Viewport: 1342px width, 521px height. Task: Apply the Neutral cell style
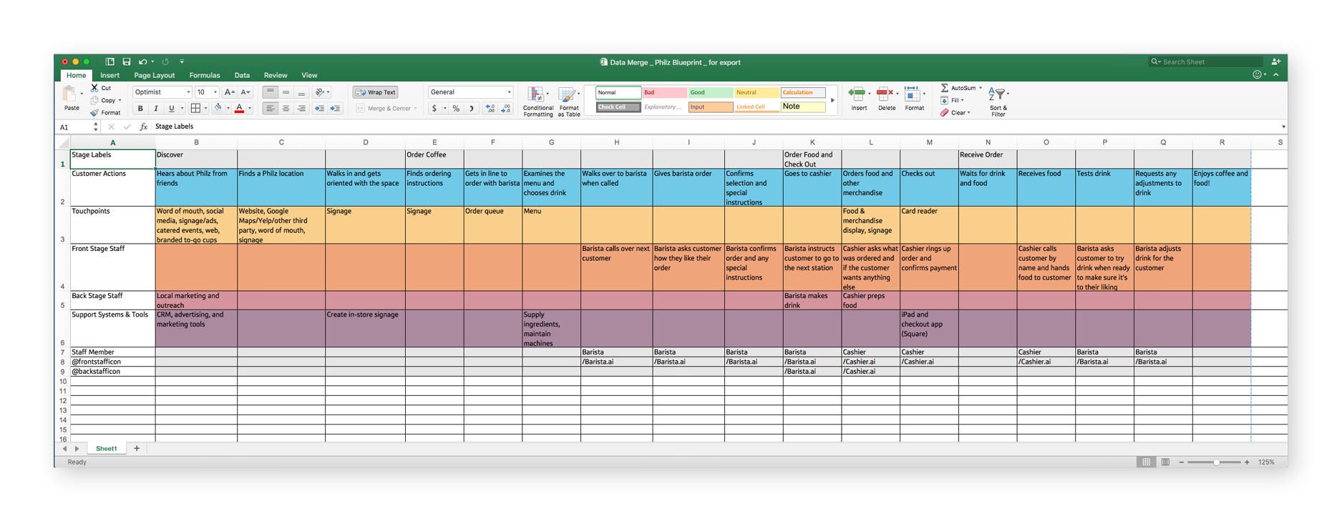click(757, 92)
